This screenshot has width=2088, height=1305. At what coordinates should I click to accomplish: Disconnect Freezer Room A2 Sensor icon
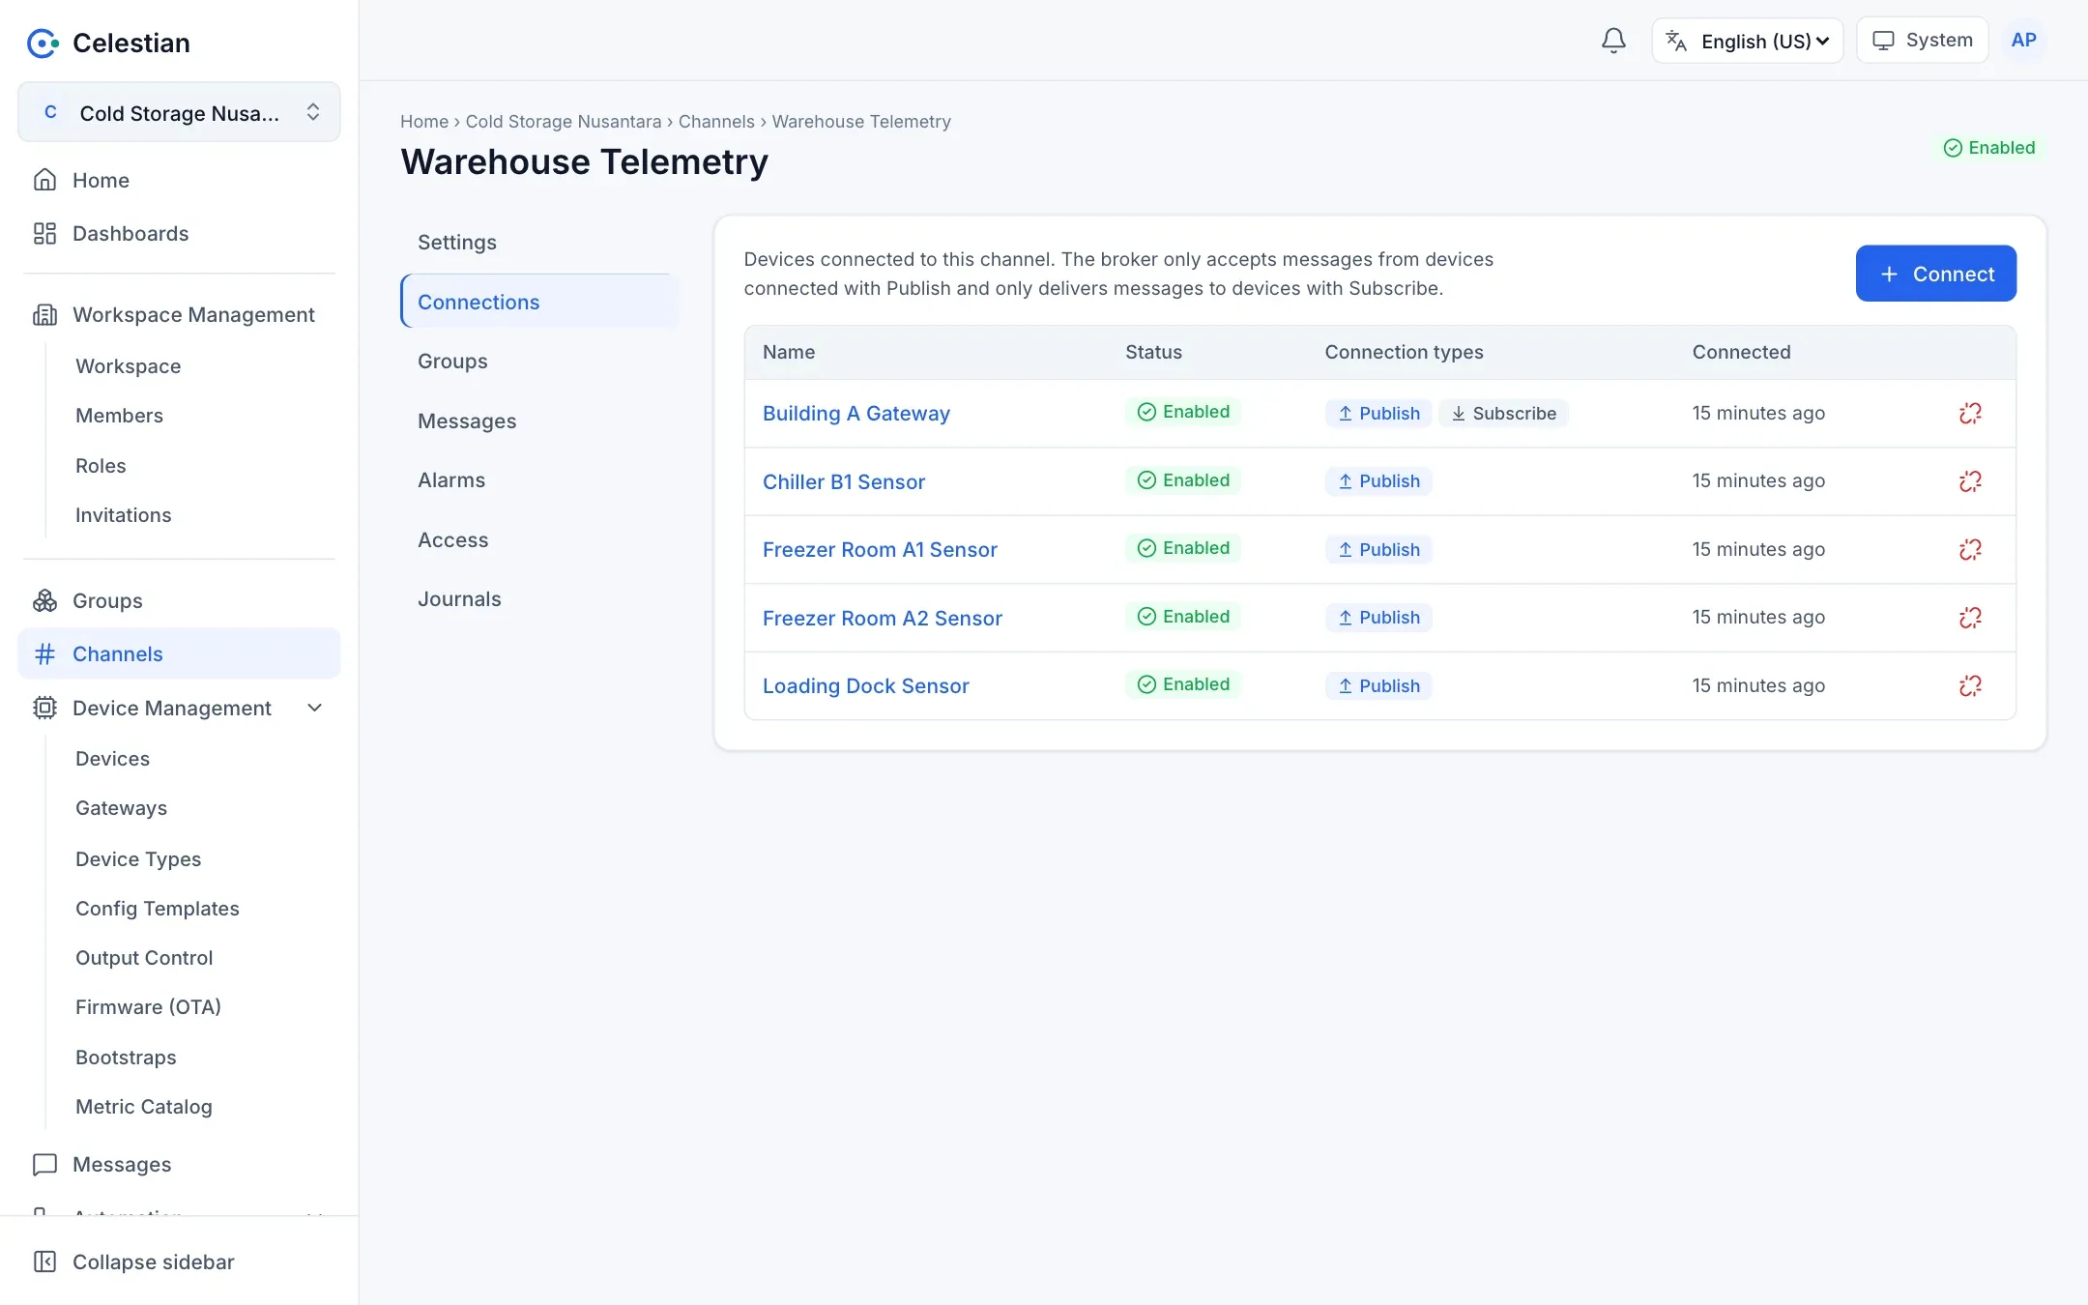tap(1970, 618)
